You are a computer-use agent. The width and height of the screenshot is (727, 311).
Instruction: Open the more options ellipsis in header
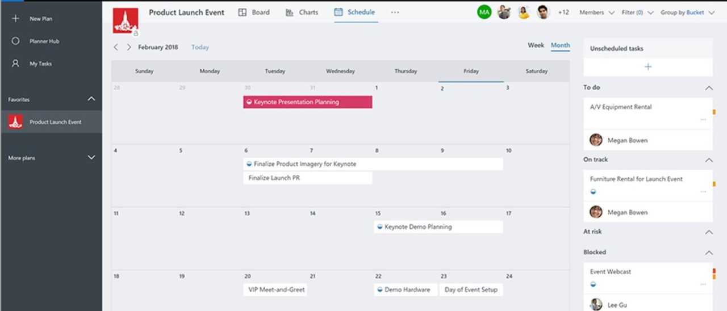pyautogui.click(x=395, y=12)
